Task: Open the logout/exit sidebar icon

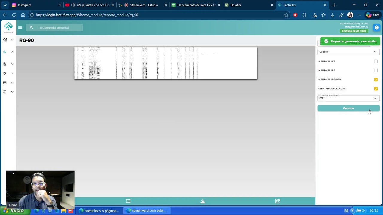Action: coord(5,92)
